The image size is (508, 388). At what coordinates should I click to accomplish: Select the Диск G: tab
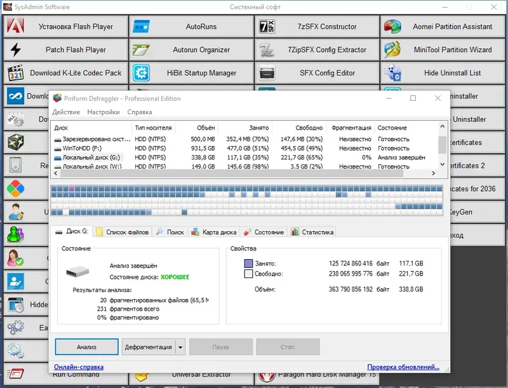[x=72, y=231]
